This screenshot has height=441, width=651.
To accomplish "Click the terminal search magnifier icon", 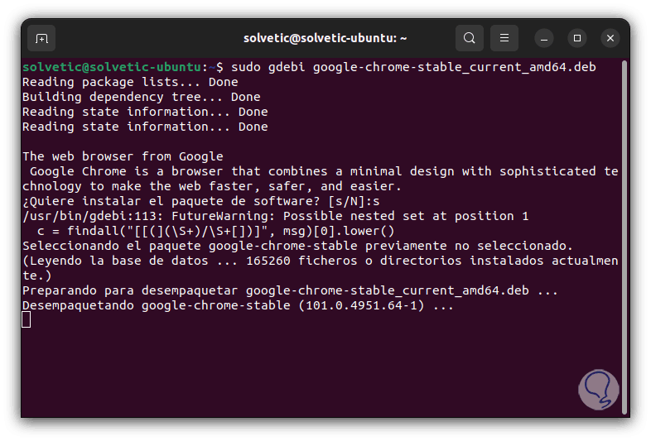I will click(x=470, y=38).
